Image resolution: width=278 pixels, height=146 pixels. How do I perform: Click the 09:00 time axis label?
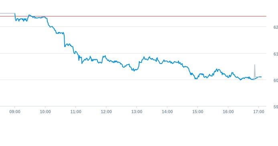(15, 112)
